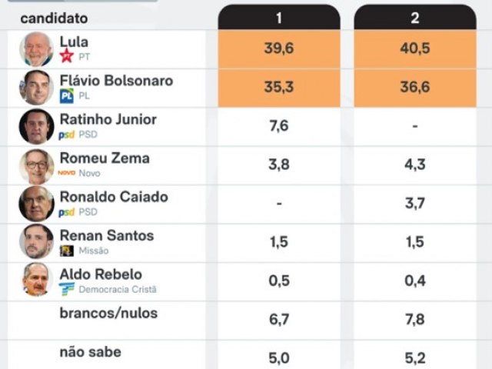Click the Missão party icon under Renan Santos

(67, 251)
